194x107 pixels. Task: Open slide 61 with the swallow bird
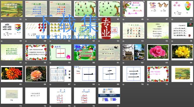109,52
